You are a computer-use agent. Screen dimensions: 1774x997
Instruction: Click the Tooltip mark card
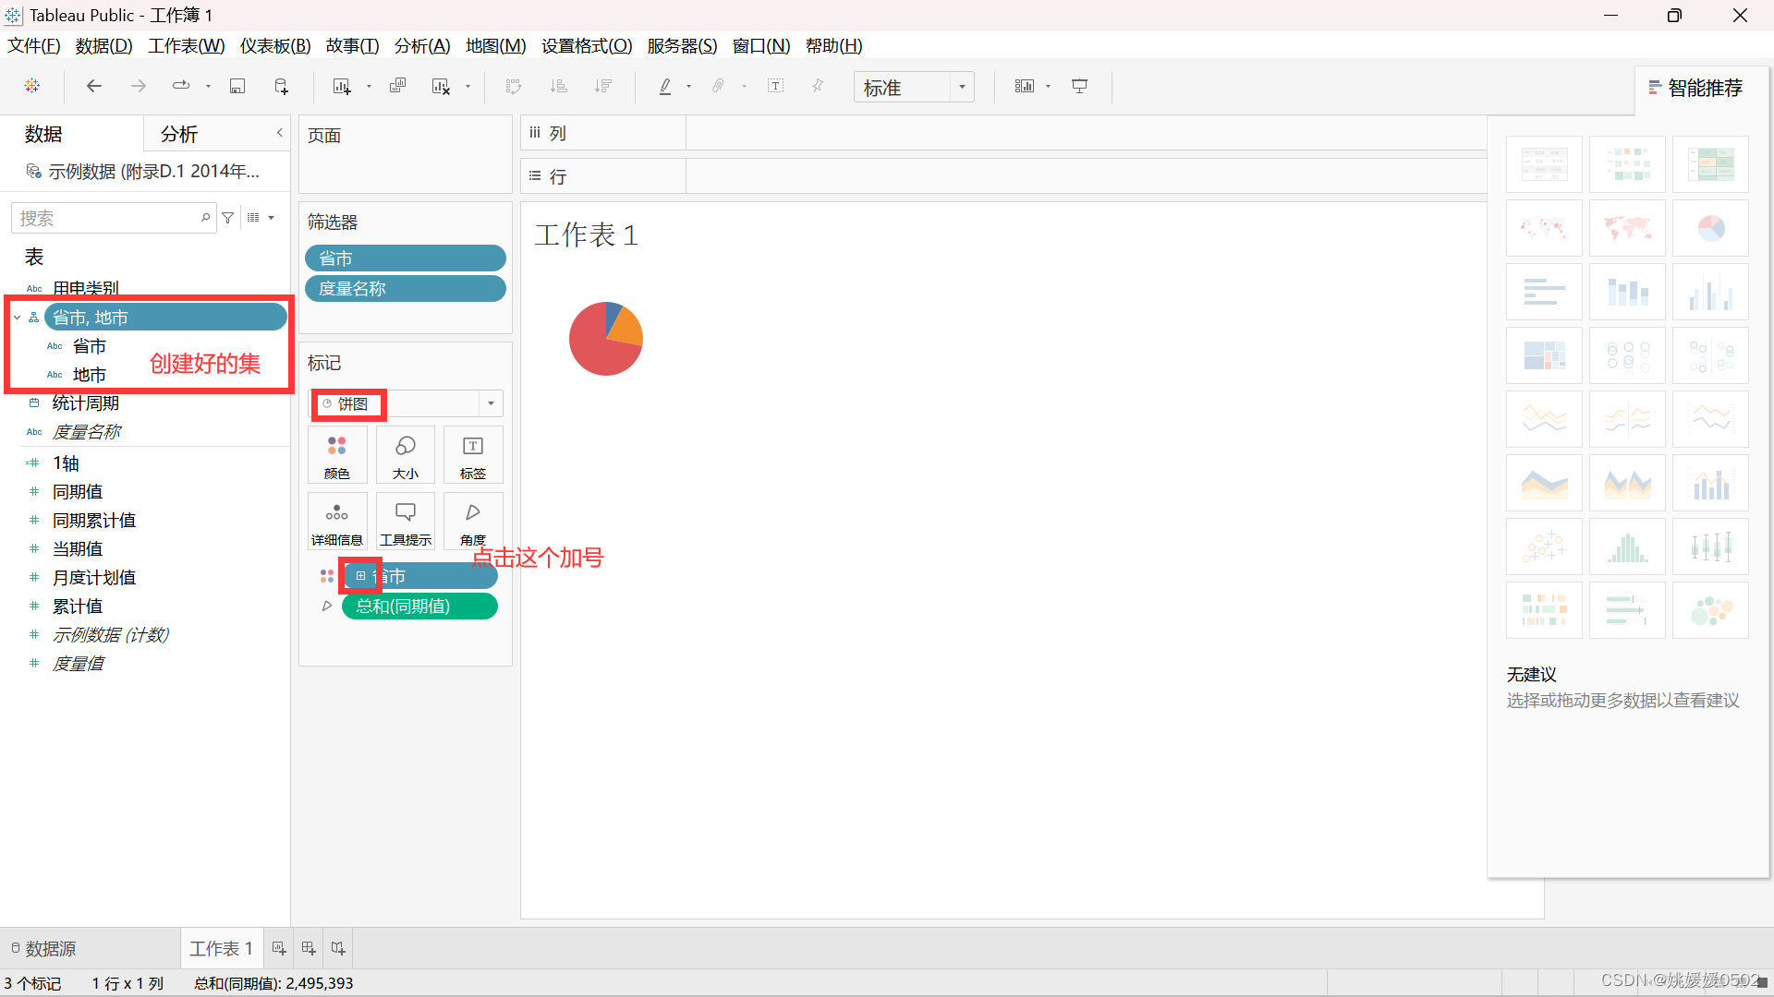click(x=405, y=522)
